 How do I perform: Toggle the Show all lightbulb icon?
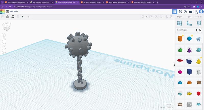tap(143, 17)
